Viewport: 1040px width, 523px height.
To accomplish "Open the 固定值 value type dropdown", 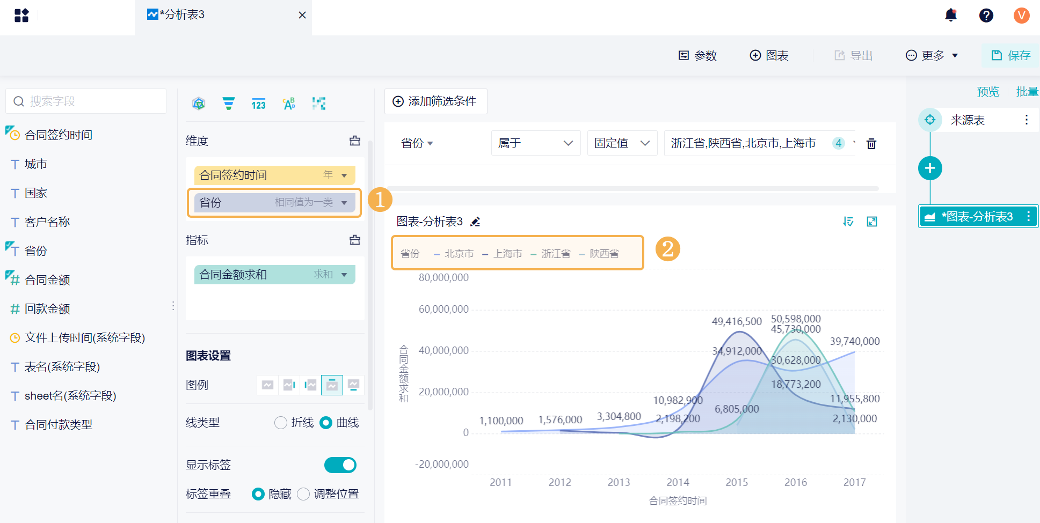I will tap(622, 143).
